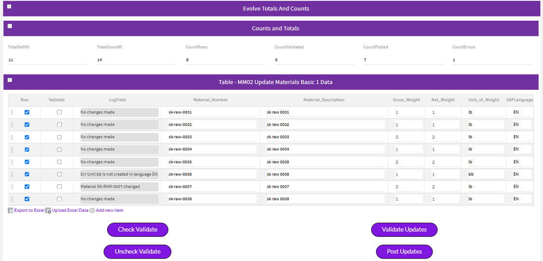Click the CountRows value field
The width and height of the screenshot is (543, 261).
pyautogui.click(x=225, y=60)
